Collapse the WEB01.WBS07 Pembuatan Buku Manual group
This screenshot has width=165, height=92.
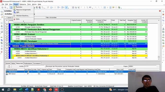(11, 30)
